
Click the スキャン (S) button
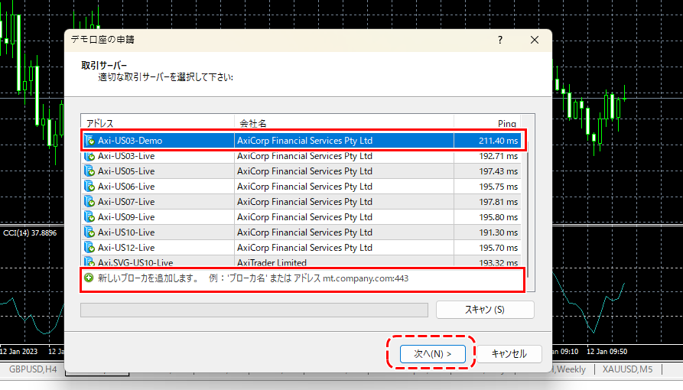pyautogui.click(x=485, y=310)
